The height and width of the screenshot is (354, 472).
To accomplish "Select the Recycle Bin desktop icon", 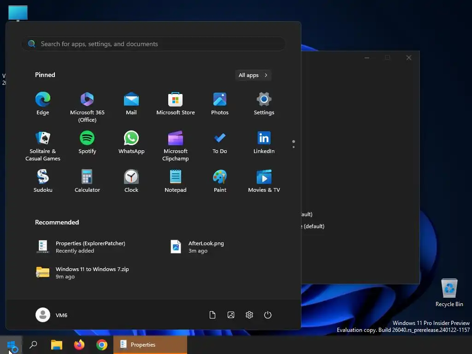I will point(449,293).
